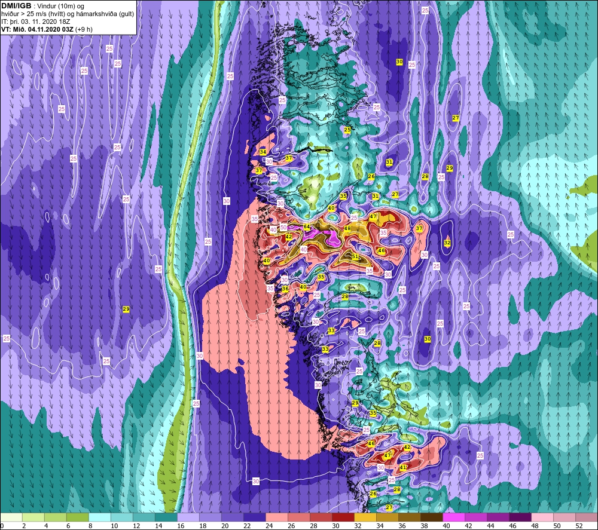Click the legend scale number 0
The height and width of the screenshot is (530, 598).
[x=2, y=526]
